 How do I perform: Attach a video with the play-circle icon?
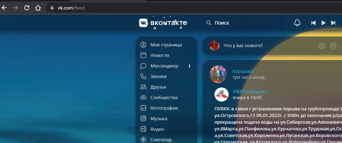coord(333,46)
